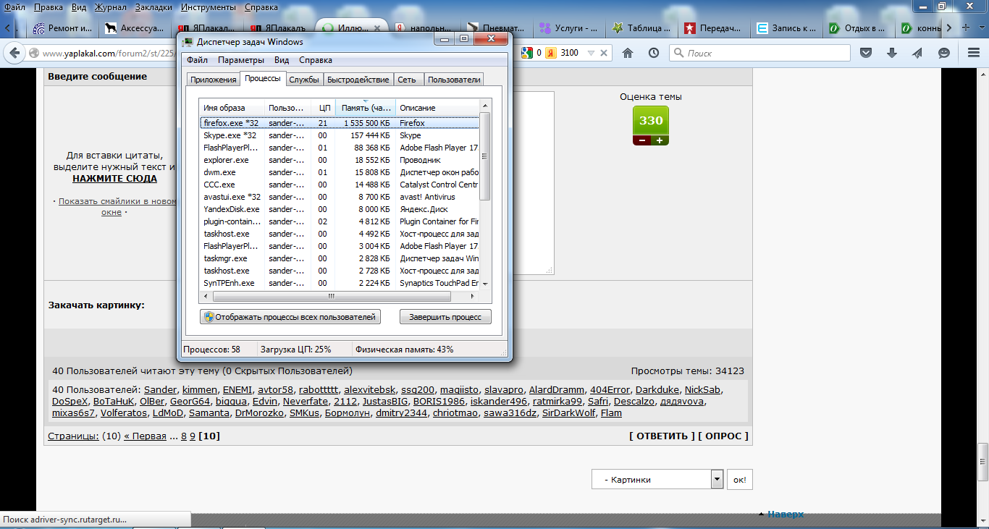Switch to the Аксессуа... browser tab
The width and height of the screenshot is (989, 529).
135,28
